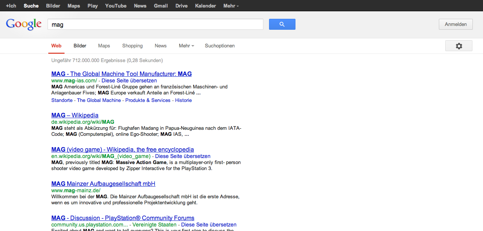
Task: Click the Anmelden sign-in button
Action: click(x=455, y=24)
